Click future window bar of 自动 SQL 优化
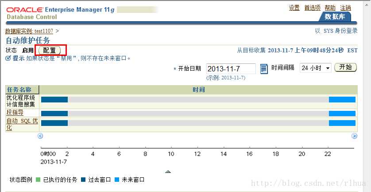 coord(342,123)
